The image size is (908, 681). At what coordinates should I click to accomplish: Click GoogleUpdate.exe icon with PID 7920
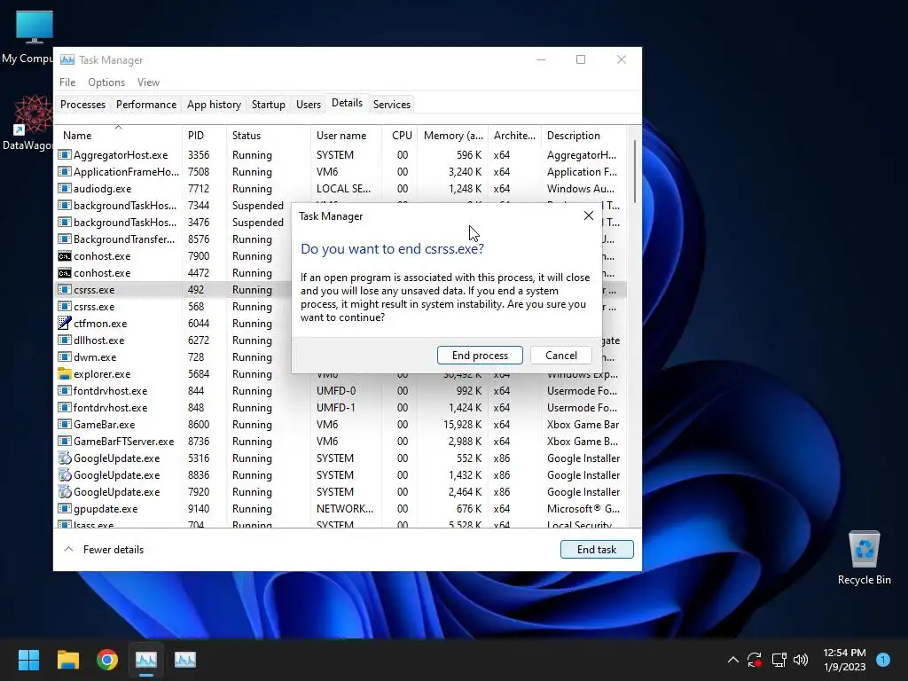click(x=64, y=491)
